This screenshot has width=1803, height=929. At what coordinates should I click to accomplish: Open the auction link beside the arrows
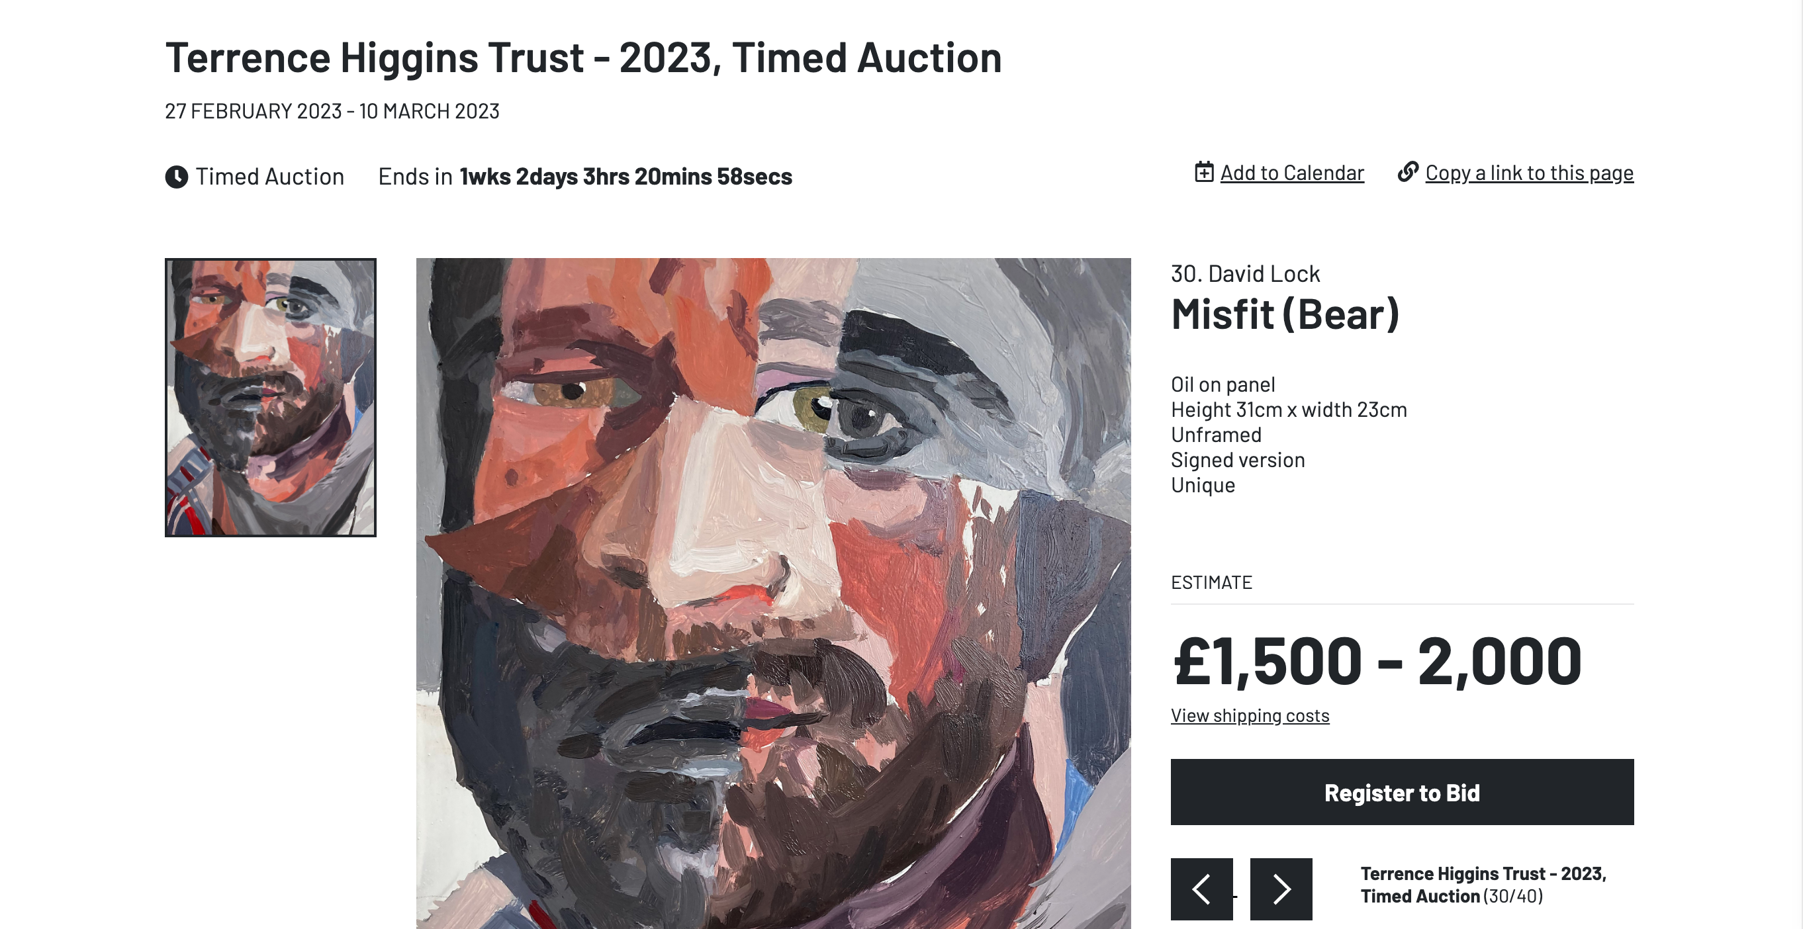(x=1483, y=884)
